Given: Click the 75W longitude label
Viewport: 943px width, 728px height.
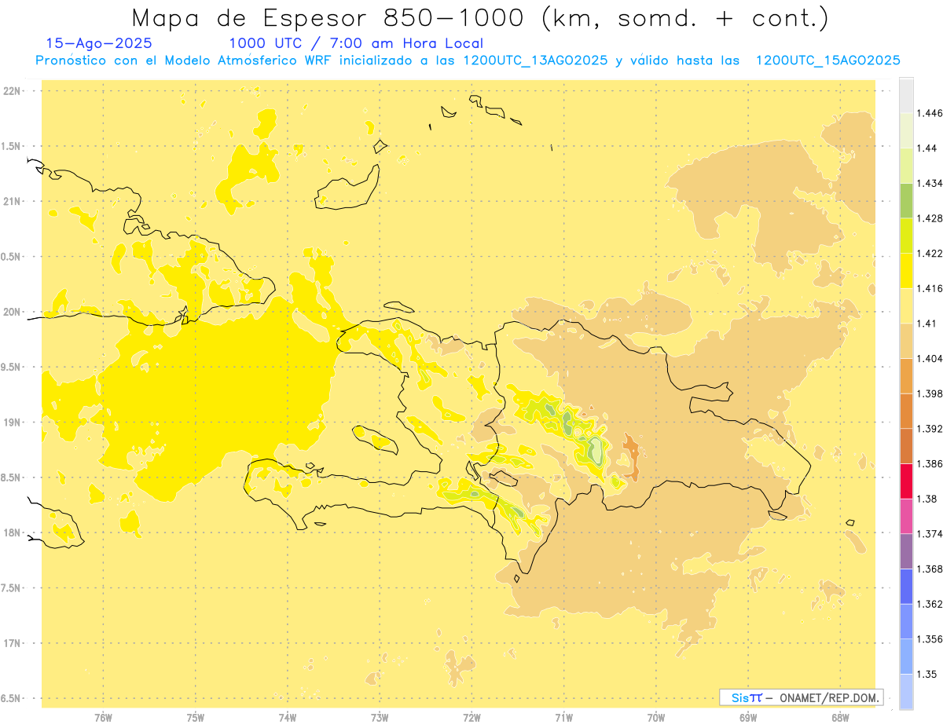Looking at the screenshot, I should click(x=196, y=717).
